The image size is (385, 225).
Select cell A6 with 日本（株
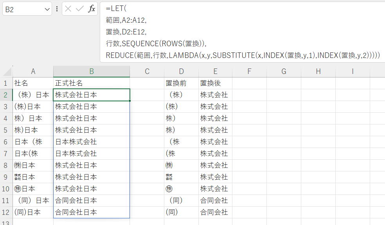click(33, 142)
